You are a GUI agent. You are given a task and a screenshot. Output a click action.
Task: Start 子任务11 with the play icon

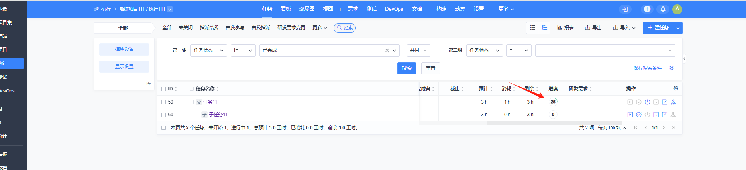630,115
